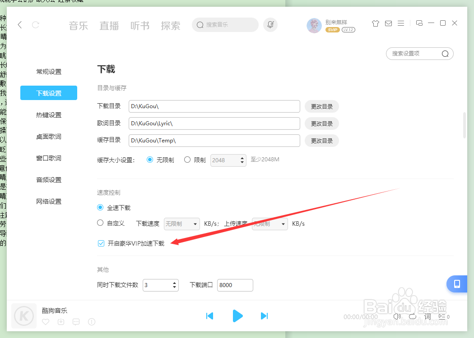The height and width of the screenshot is (338, 474).
Task: Play the previous track
Action: click(210, 316)
